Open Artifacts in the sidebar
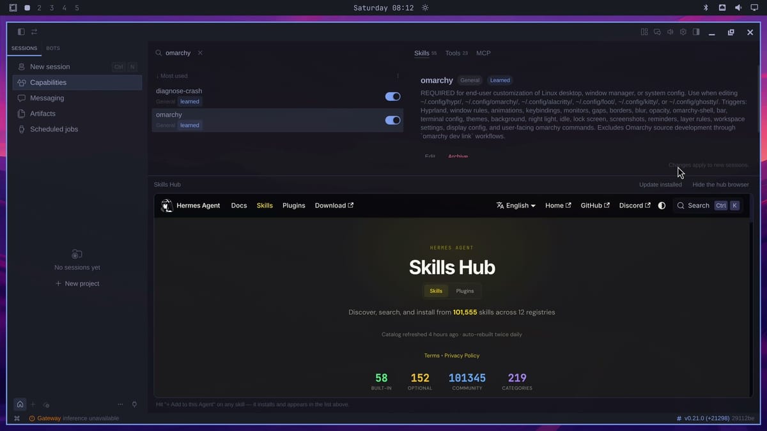Viewport: 767px width, 431px height. point(77,114)
